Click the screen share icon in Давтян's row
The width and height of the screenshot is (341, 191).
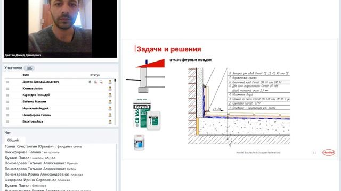pyautogui.click(x=101, y=82)
